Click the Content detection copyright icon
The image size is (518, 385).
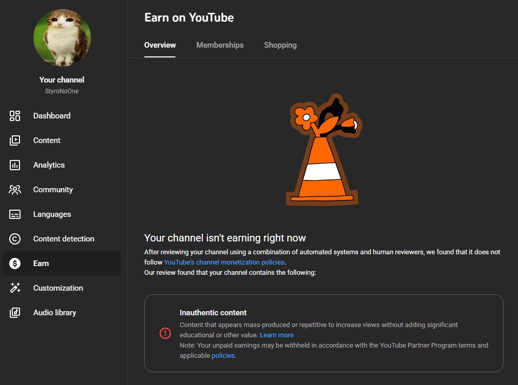[x=15, y=239]
